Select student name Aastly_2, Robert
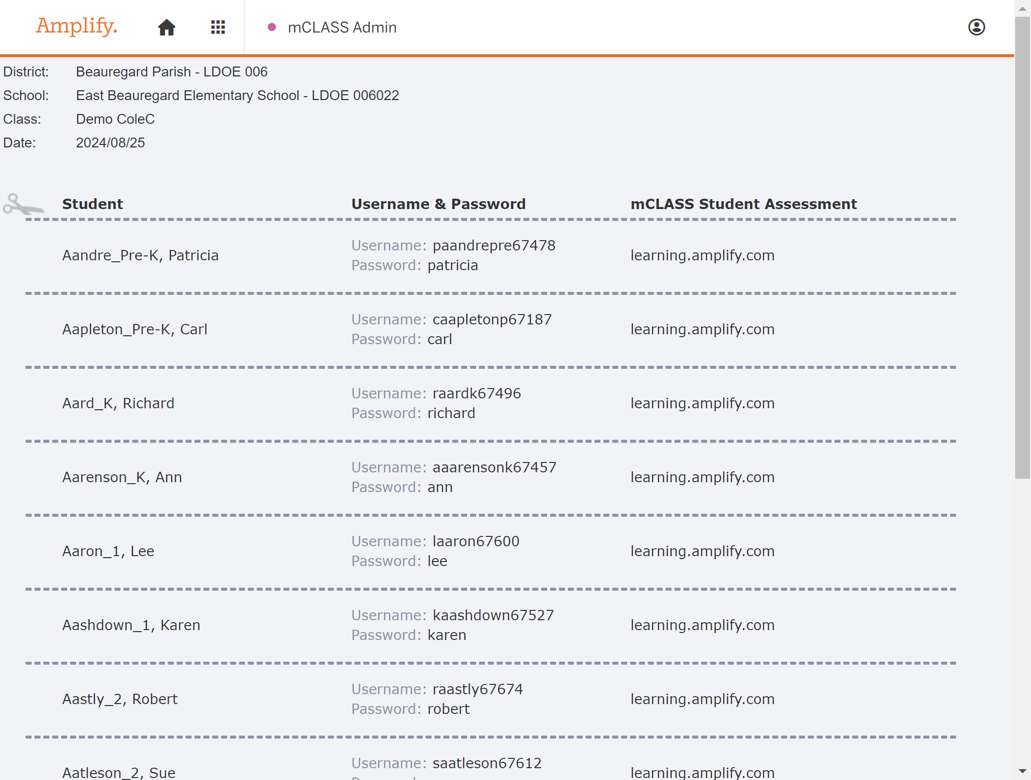Screen dimensions: 1031x780 (x=120, y=699)
